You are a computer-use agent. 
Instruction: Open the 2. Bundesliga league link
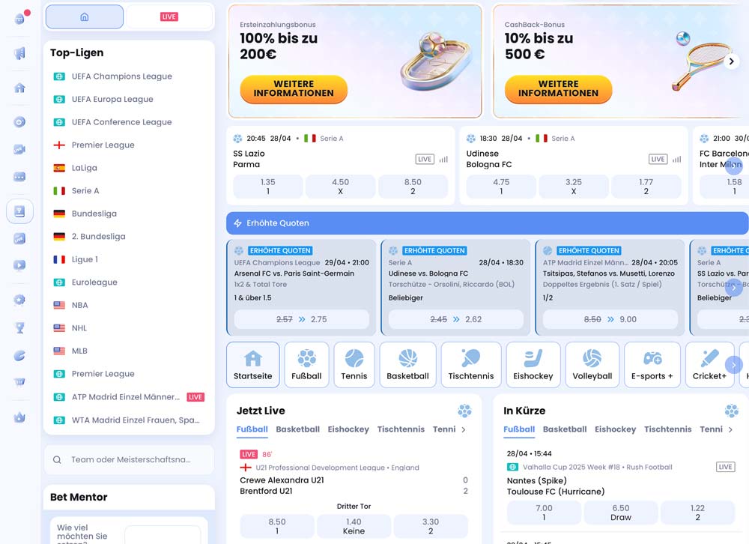click(98, 237)
